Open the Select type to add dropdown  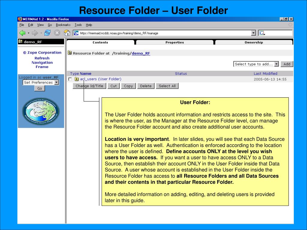[256, 64]
